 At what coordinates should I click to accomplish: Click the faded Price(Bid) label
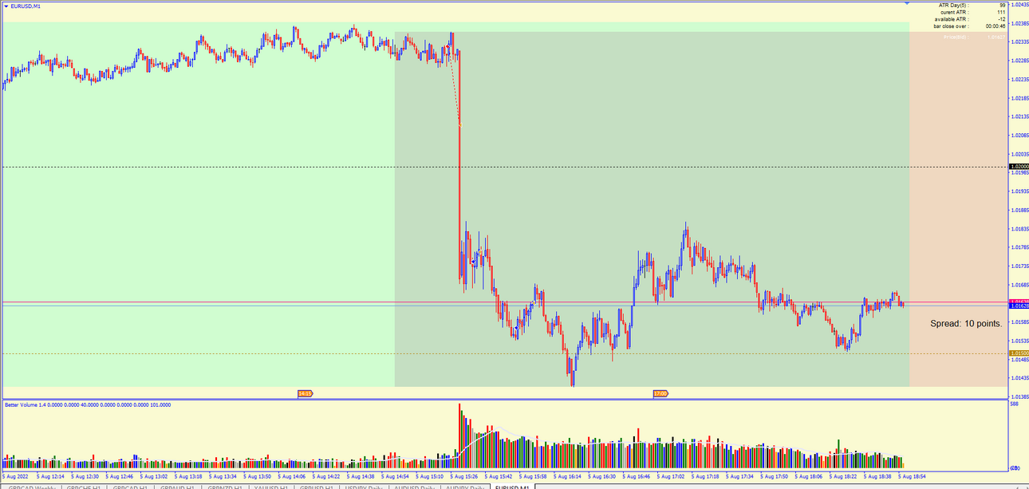pos(955,37)
